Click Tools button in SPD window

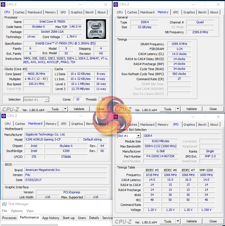click(x=168, y=221)
